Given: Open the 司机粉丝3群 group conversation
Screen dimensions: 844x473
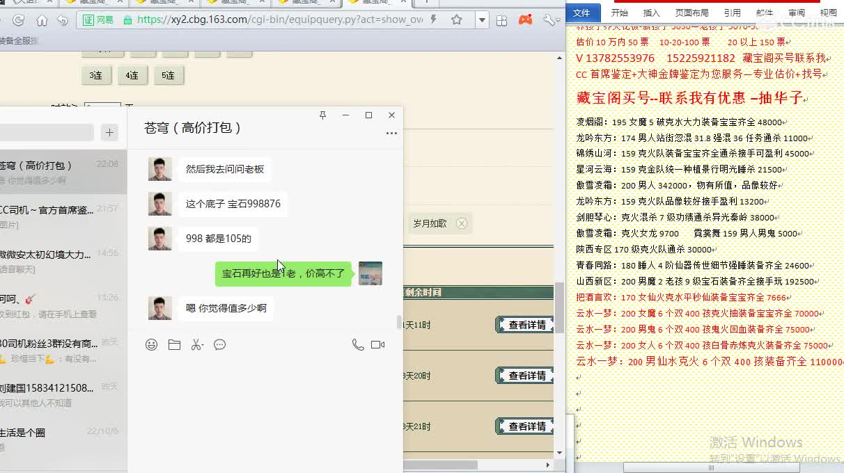Looking at the screenshot, I should coord(63,350).
